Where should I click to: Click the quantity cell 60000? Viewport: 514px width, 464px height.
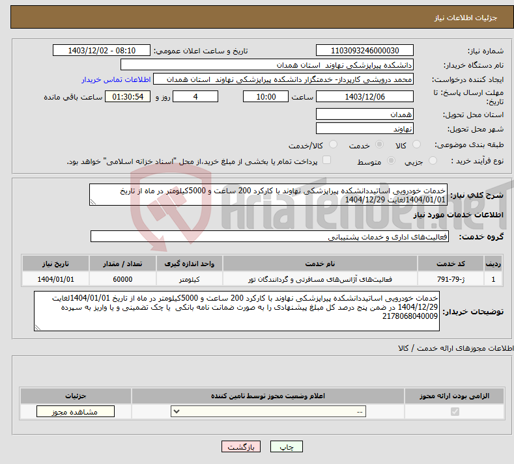tap(122, 279)
